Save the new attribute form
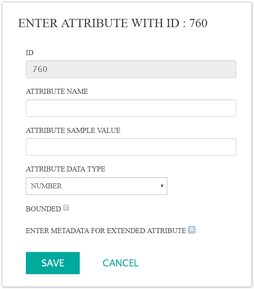This screenshot has width=254, height=289. [x=53, y=263]
